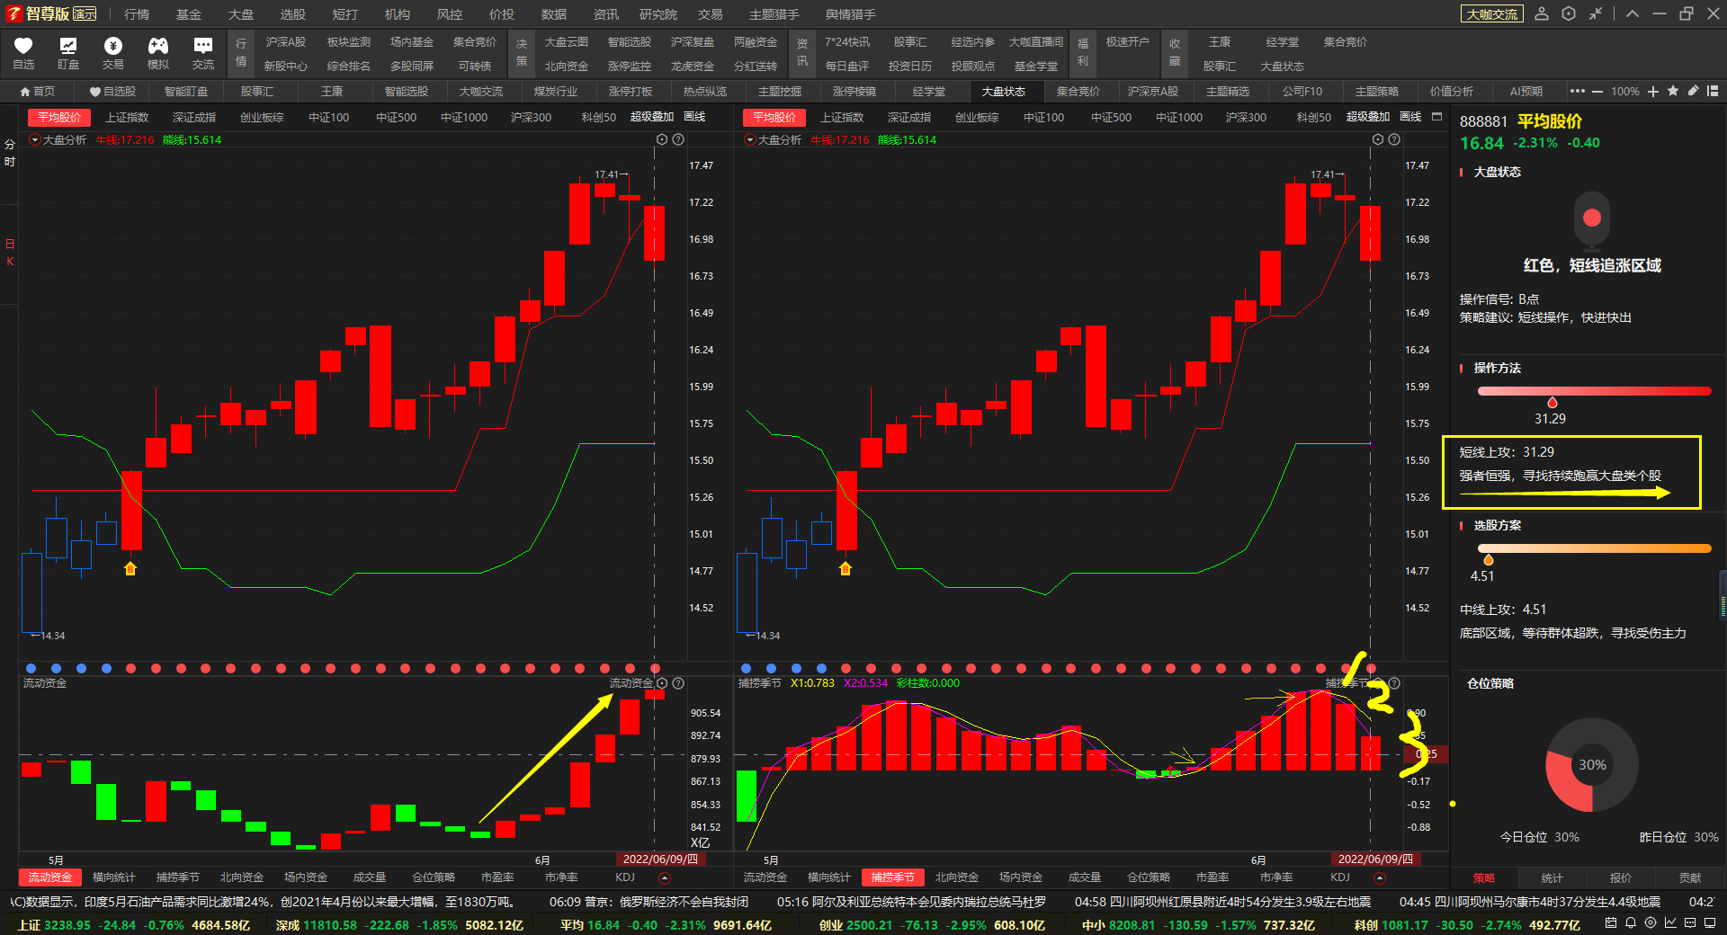Expand the left chart 大盘分析 indicator dropdown
The height and width of the screenshot is (935, 1727).
tap(35, 139)
